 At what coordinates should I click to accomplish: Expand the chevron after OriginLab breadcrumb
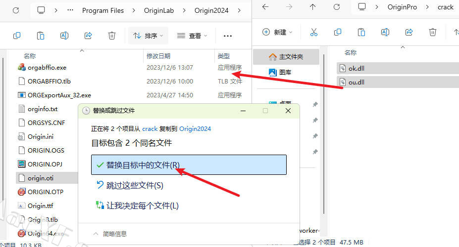click(x=184, y=10)
